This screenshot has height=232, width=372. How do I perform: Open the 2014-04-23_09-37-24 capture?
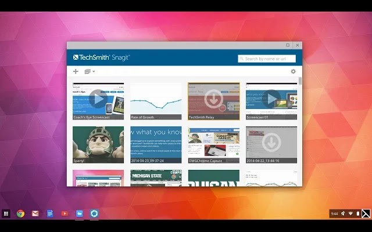156,144
